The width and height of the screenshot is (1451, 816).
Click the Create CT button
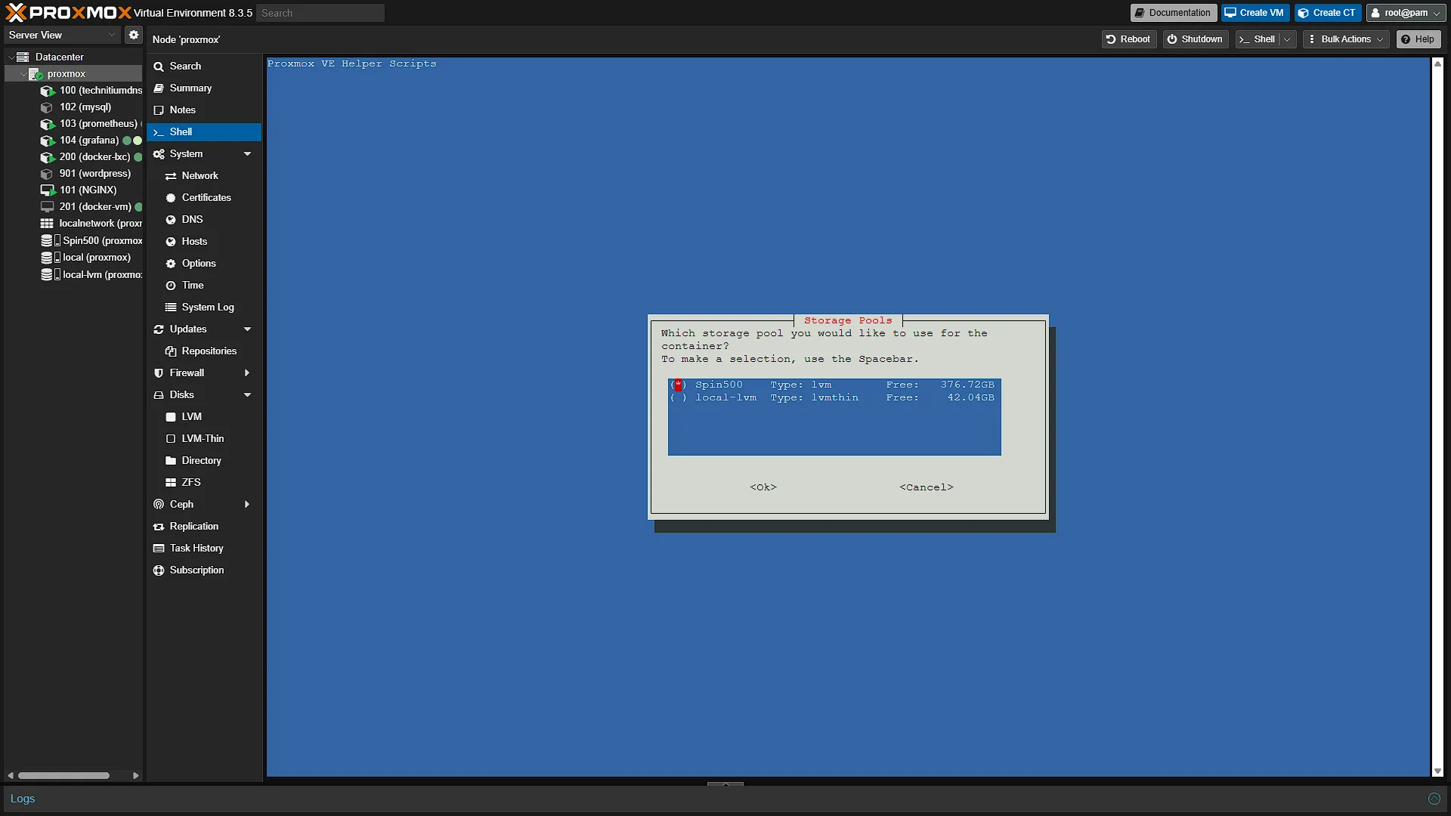1327,13
